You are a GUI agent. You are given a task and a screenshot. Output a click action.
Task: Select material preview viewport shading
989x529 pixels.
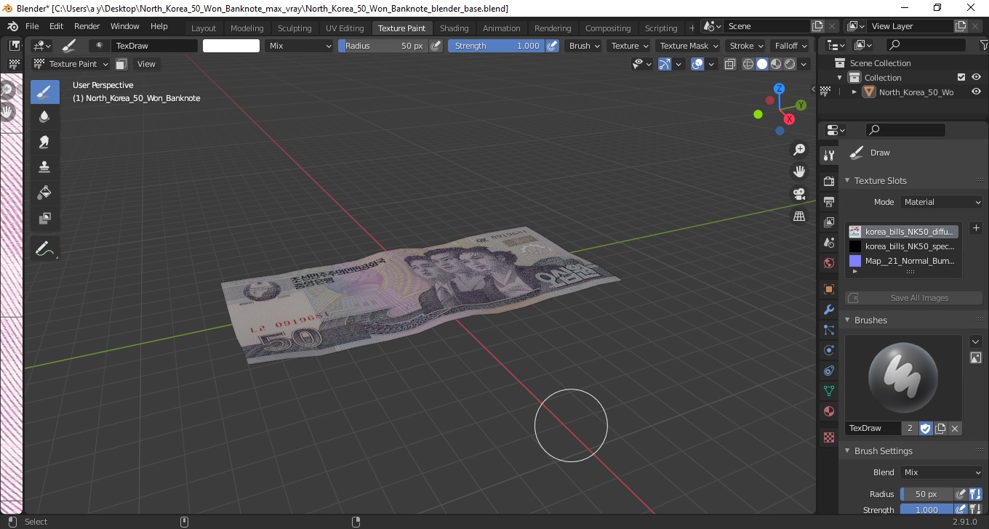(776, 64)
